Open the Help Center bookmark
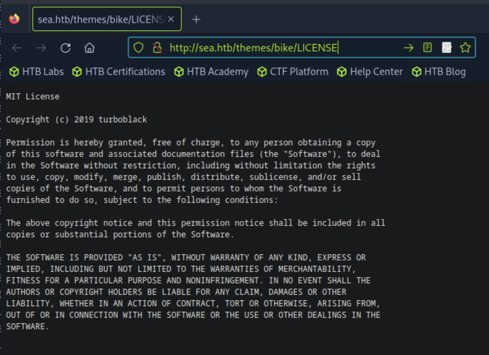This screenshot has width=489, height=355. 370,72
